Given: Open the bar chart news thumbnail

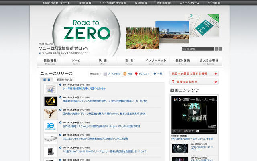Looking at the screenshot, I should [x=51, y=89].
